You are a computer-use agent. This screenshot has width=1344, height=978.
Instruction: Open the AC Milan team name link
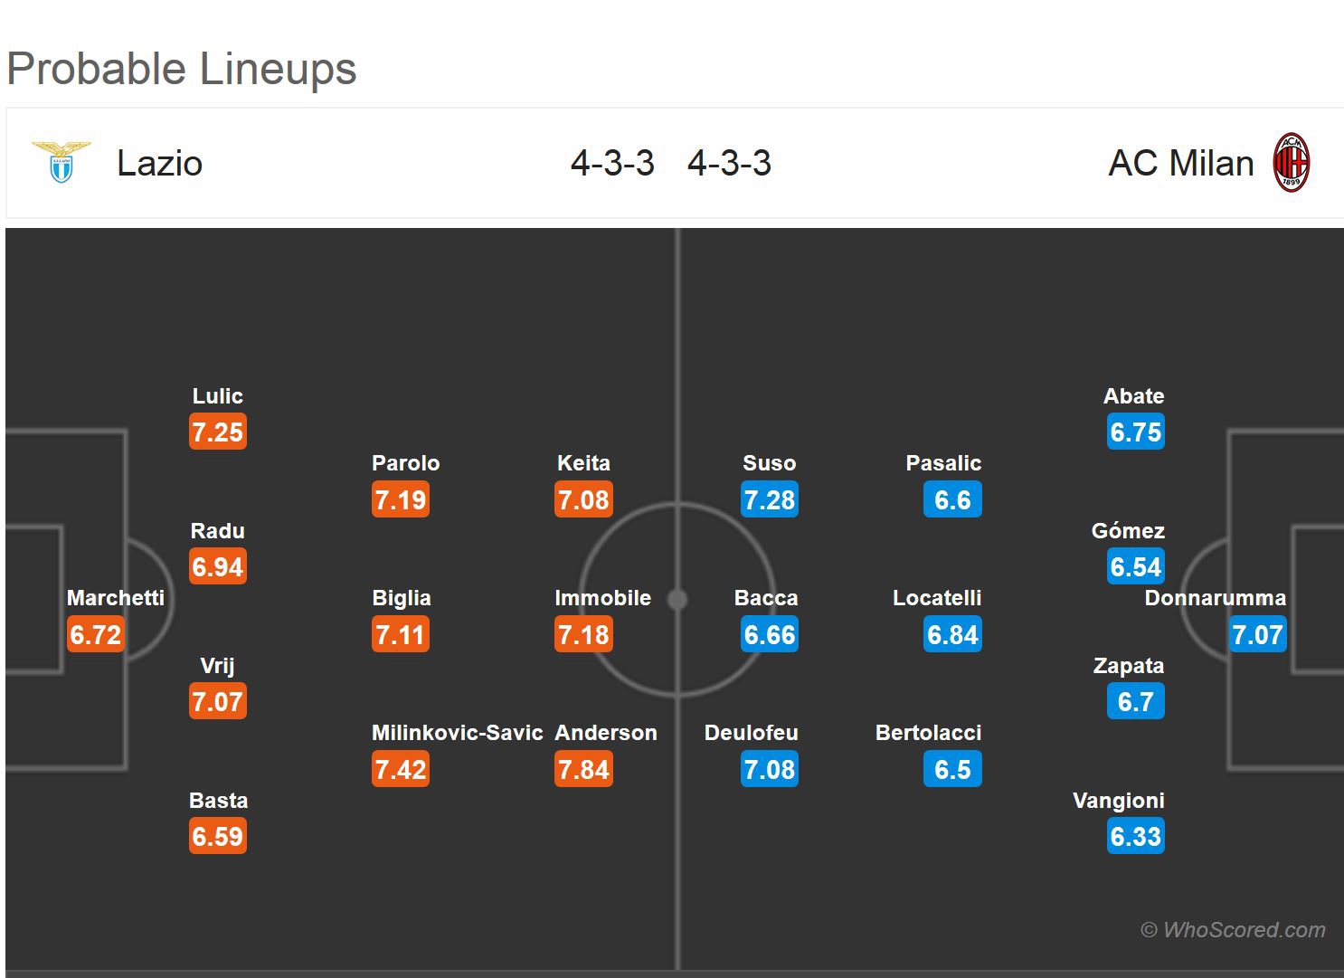pyautogui.click(x=1180, y=164)
